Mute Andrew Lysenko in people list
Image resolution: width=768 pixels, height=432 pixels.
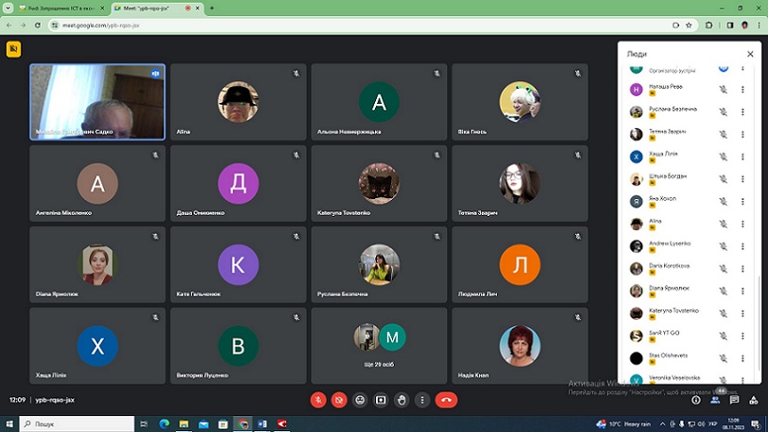point(723,246)
